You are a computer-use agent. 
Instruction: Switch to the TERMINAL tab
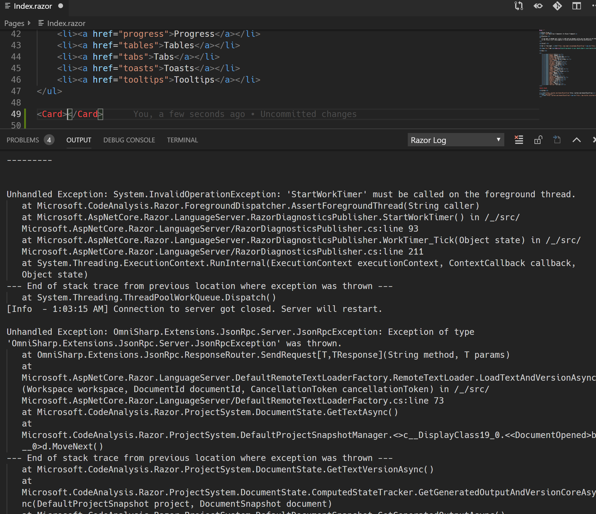(x=182, y=140)
